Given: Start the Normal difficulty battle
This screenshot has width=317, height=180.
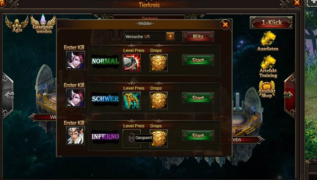Looking at the screenshot, I should pyautogui.click(x=198, y=60).
